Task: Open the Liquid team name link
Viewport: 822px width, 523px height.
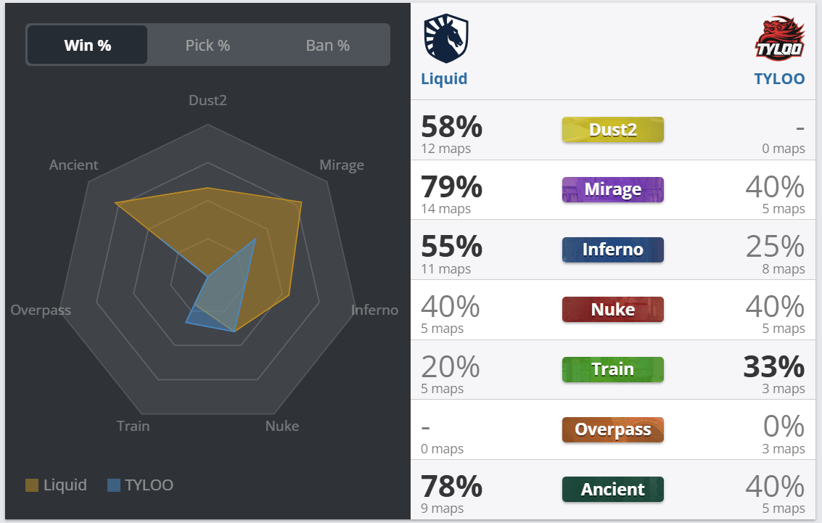Action: pos(444,78)
